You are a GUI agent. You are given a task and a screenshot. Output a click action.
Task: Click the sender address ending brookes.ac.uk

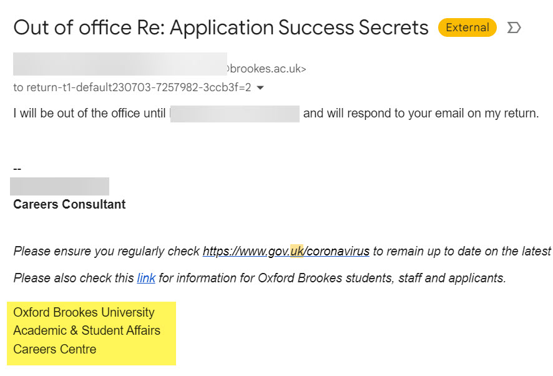point(267,69)
